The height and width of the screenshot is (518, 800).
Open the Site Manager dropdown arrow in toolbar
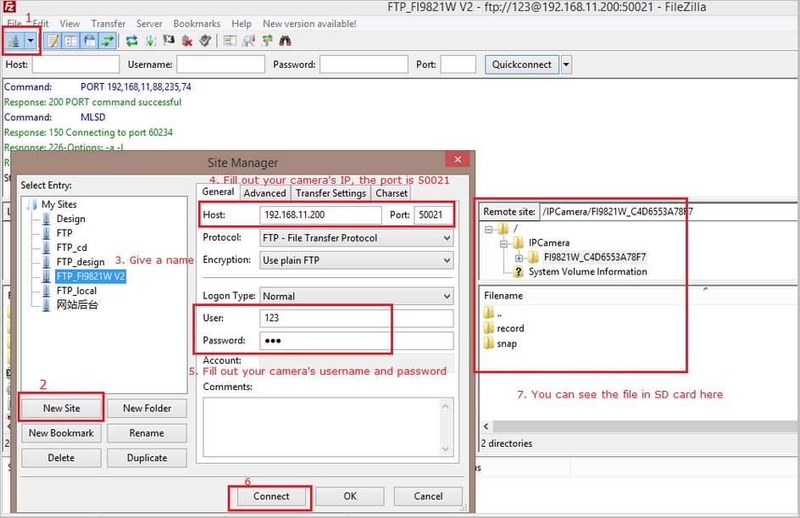[x=31, y=41]
